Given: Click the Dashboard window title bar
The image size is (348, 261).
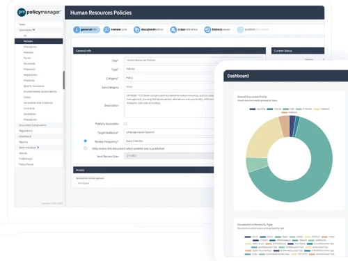Looking at the screenshot, I should (x=285, y=76).
